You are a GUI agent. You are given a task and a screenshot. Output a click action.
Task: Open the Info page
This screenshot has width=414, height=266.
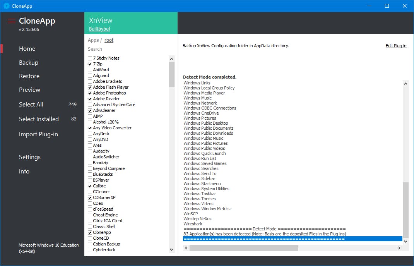(24, 172)
